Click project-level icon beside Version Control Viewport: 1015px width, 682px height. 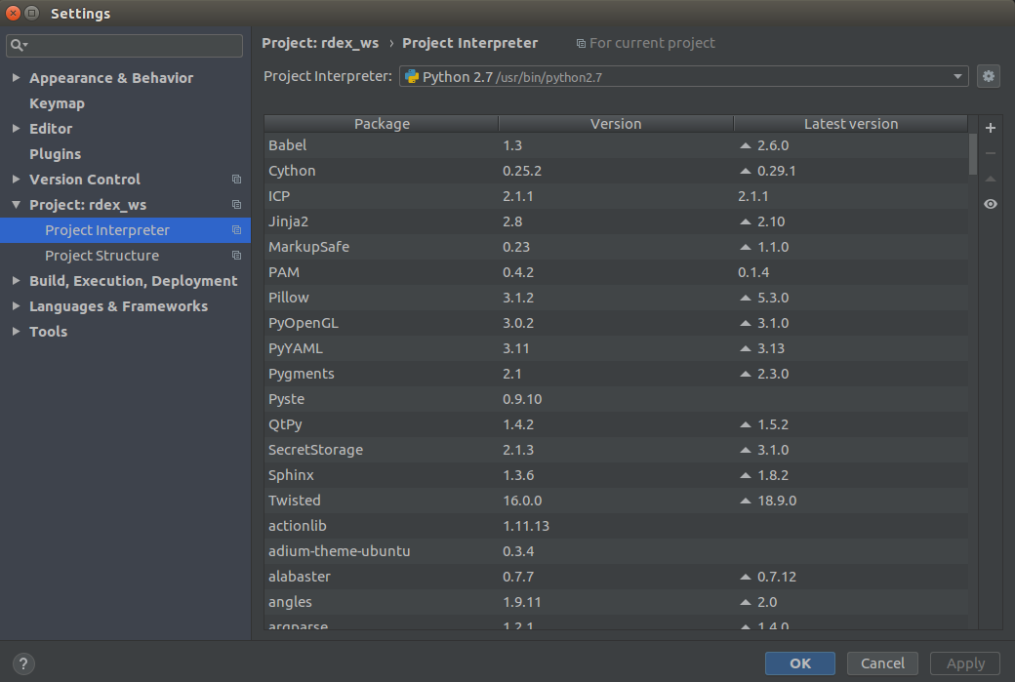coord(237,180)
